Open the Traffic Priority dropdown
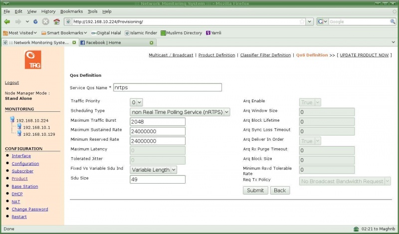 [x=136, y=102]
